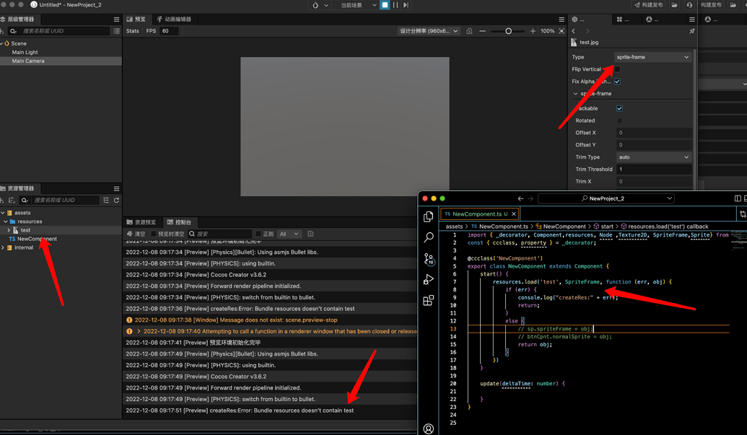Viewport: 747px width, 435px height.
Task: Click the 清空 clear console button
Action: point(136,234)
